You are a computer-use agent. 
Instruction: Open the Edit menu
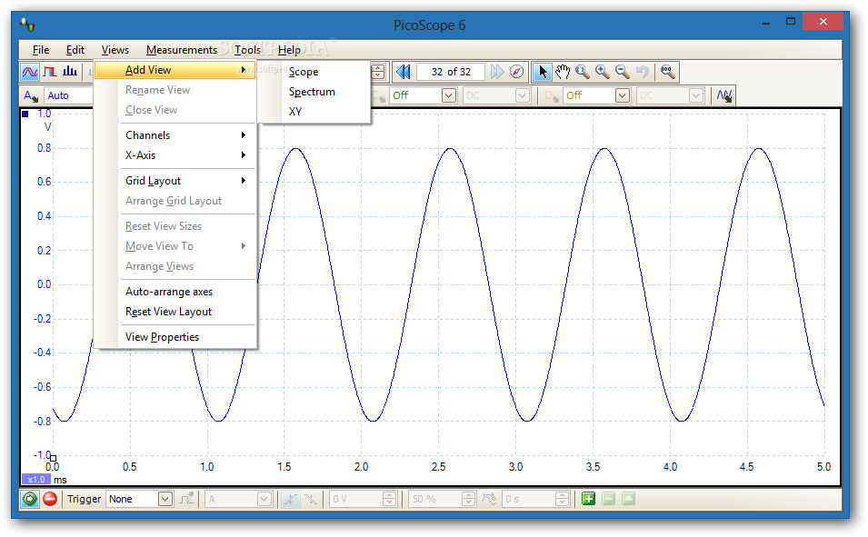click(75, 50)
